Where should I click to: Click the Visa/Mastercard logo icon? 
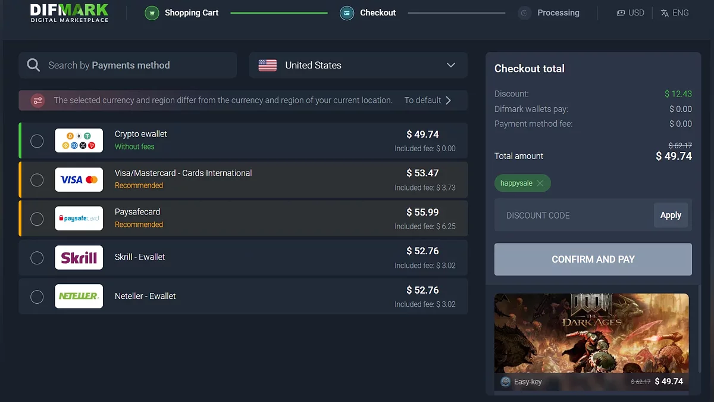(x=79, y=180)
